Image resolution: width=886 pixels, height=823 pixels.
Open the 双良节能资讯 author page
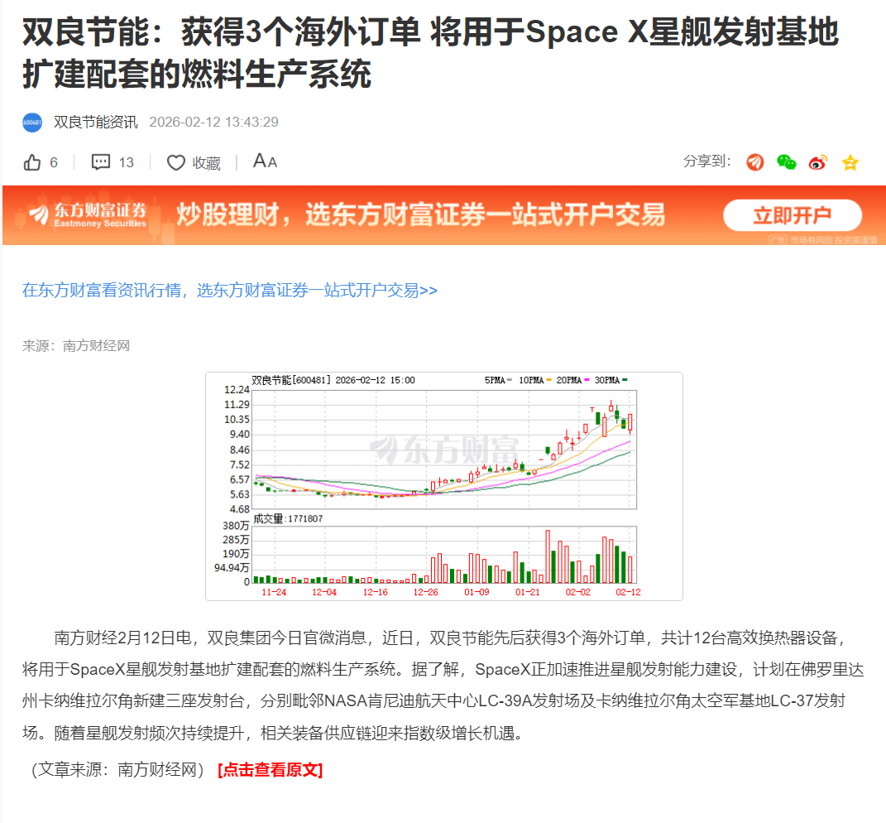point(95,123)
